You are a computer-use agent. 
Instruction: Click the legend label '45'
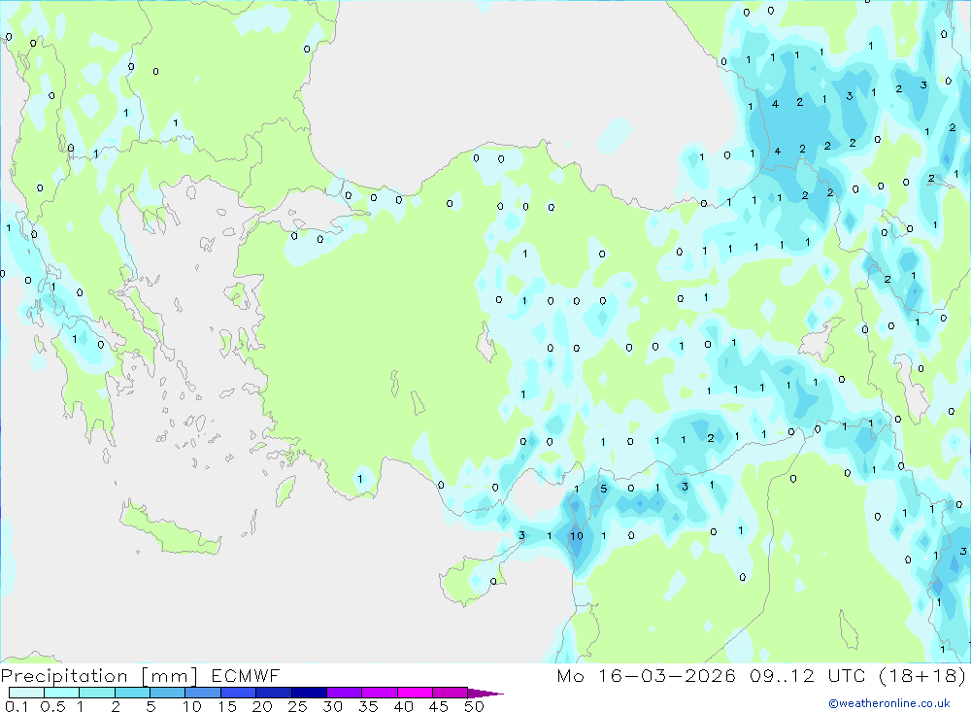pyautogui.click(x=439, y=706)
